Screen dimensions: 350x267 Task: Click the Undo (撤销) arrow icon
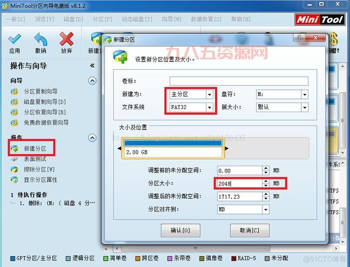click(41, 39)
